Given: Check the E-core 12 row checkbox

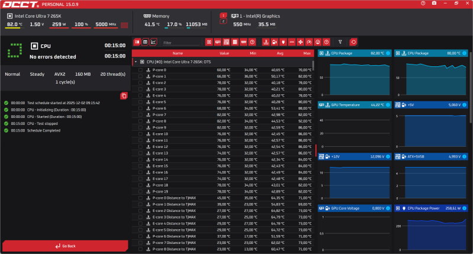Looking at the screenshot, I should (x=140, y=146).
